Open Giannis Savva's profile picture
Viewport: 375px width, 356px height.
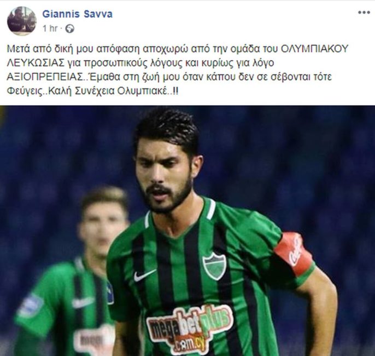pos(22,21)
